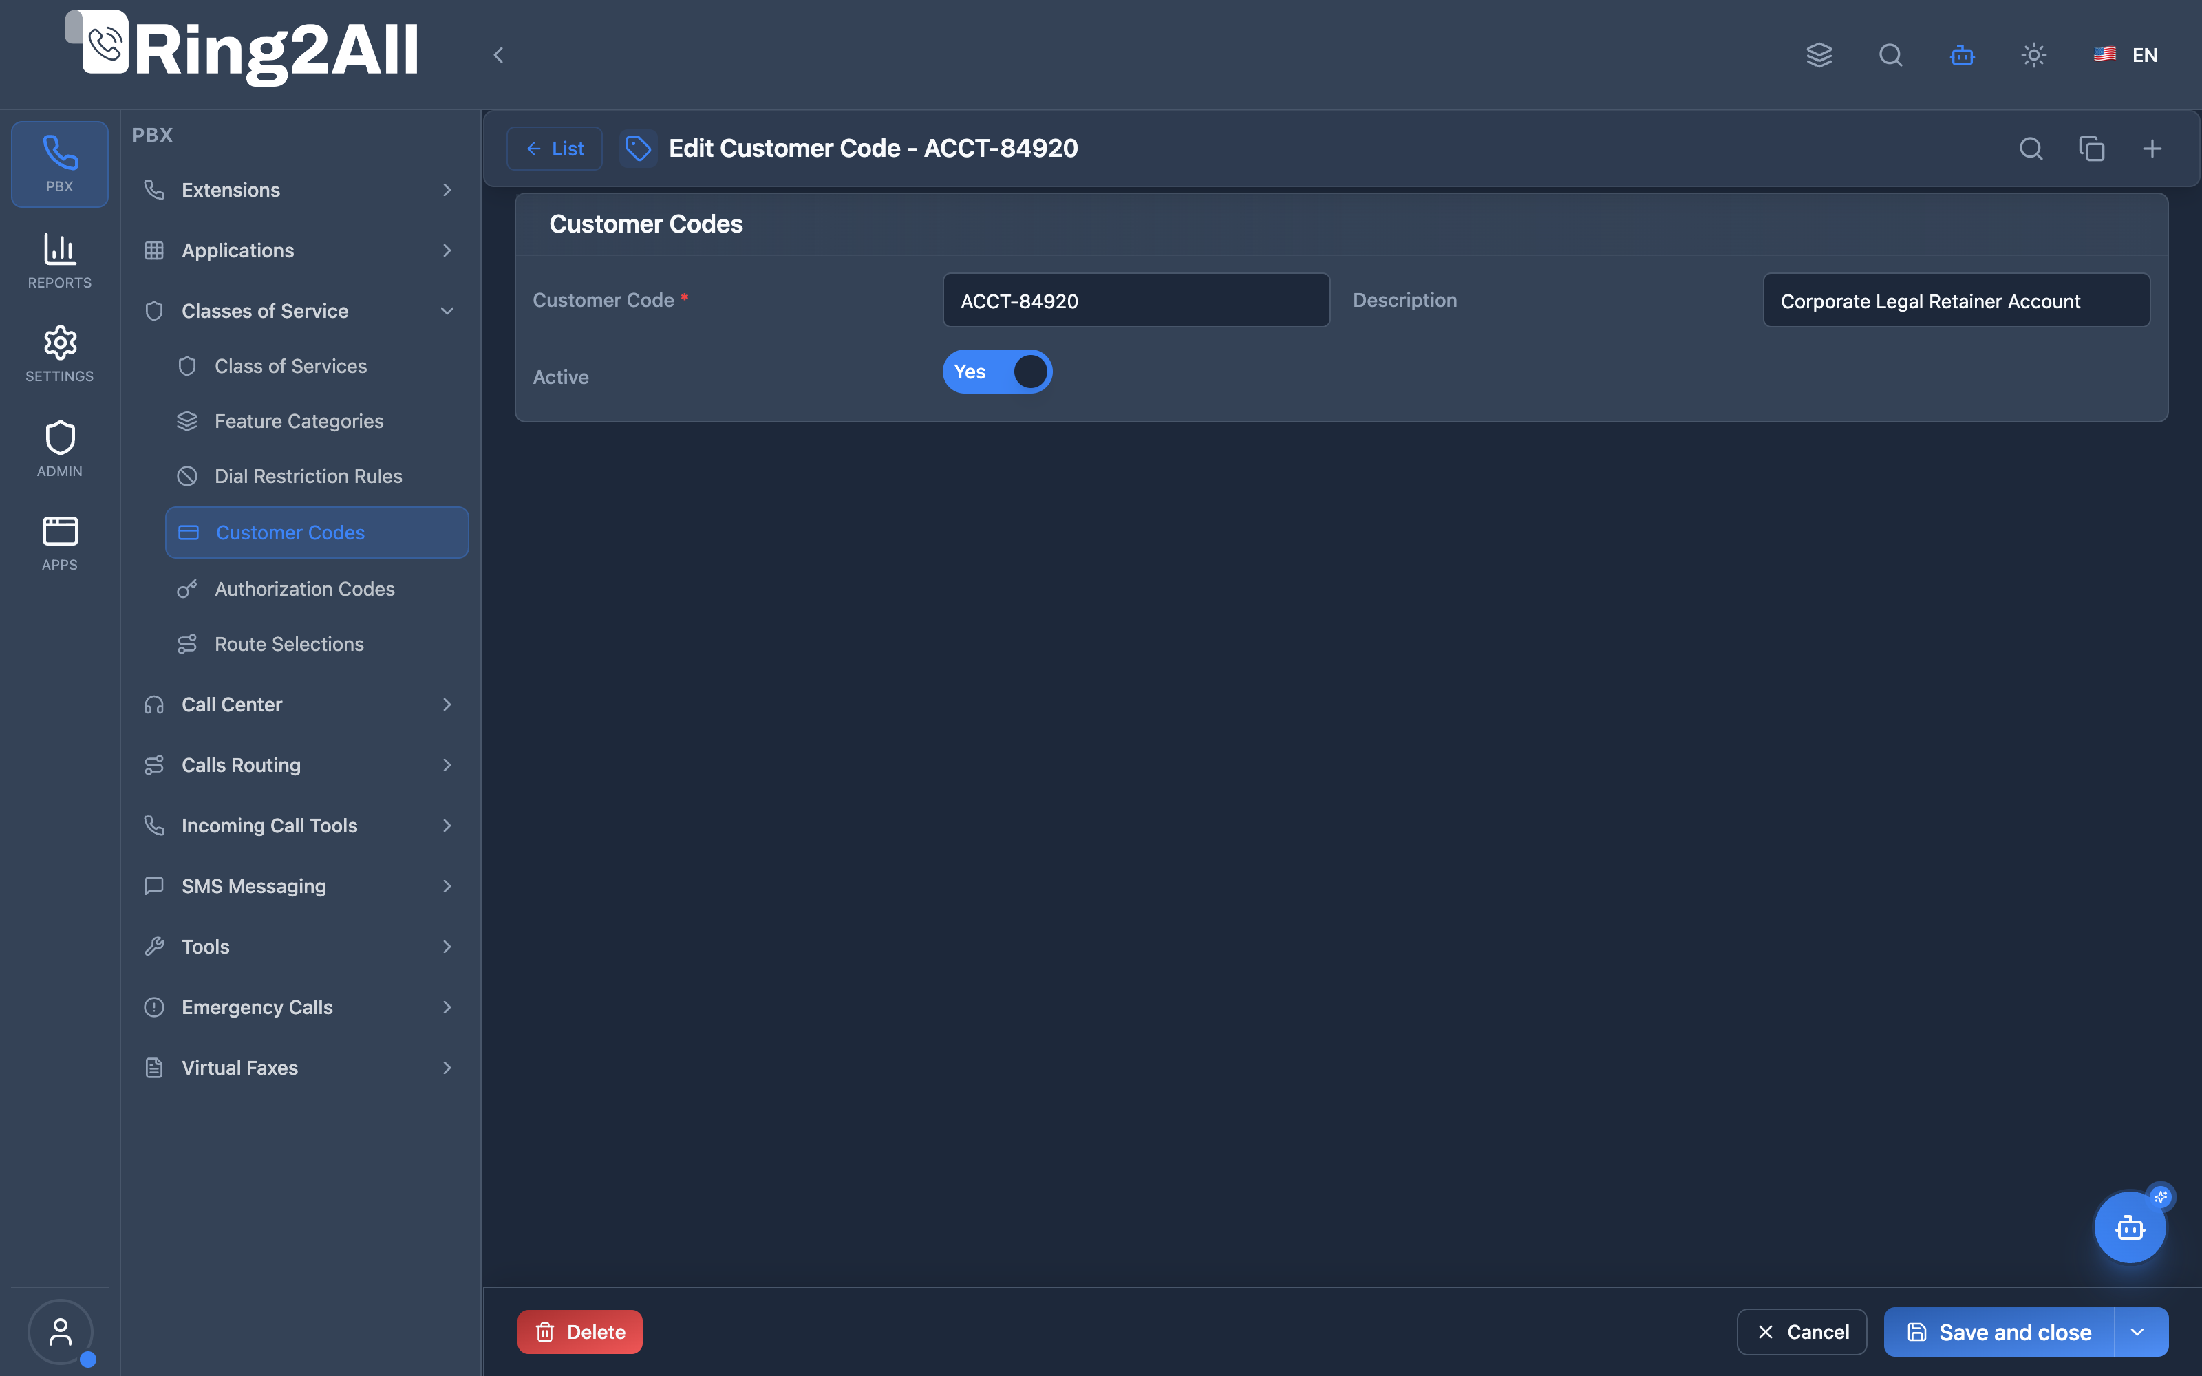Screen dimensions: 2202x1376
Task: Open the floating chatbot assistant button
Action: (x=2129, y=1227)
